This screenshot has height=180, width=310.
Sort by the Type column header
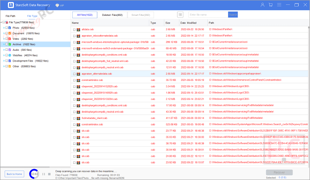pos(157,23)
